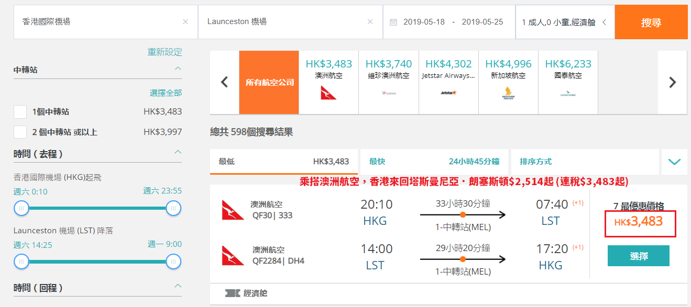Filter by Jetstar Airways HK$4,302 tab

448,82
